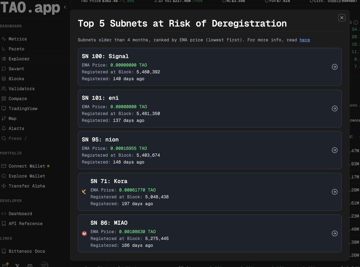The width and height of the screenshot is (360, 267).
Task: Click the 'SN 95: nion' card title
Action: tap(100, 140)
